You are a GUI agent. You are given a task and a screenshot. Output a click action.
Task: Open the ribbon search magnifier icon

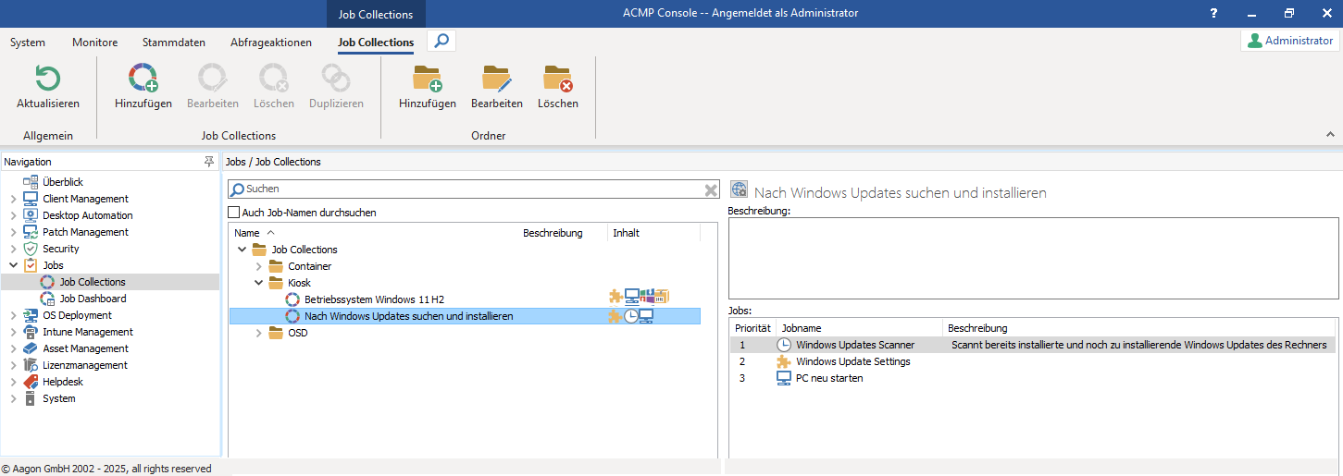(441, 42)
